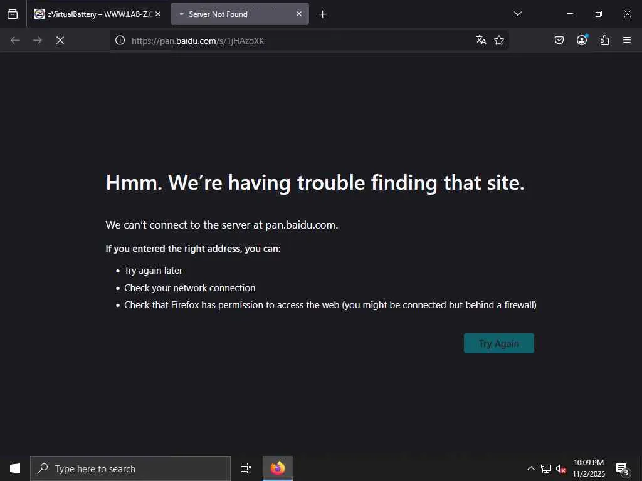View site information icon in address bar
642x481 pixels.
[x=120, y=40]
